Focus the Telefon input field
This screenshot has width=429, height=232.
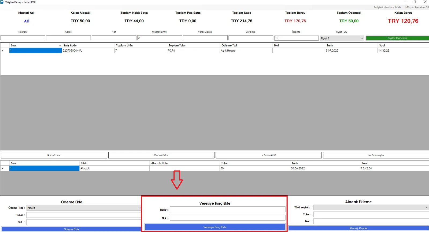pos(23,38)
